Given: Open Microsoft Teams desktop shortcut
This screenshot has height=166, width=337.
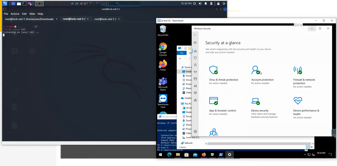Looking at the screenshot, I should click(163, 84).
